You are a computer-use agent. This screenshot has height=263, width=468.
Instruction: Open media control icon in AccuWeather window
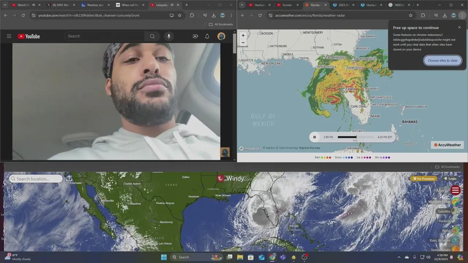coord(436,15)
